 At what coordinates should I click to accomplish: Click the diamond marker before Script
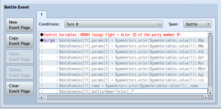click(42, 40)
